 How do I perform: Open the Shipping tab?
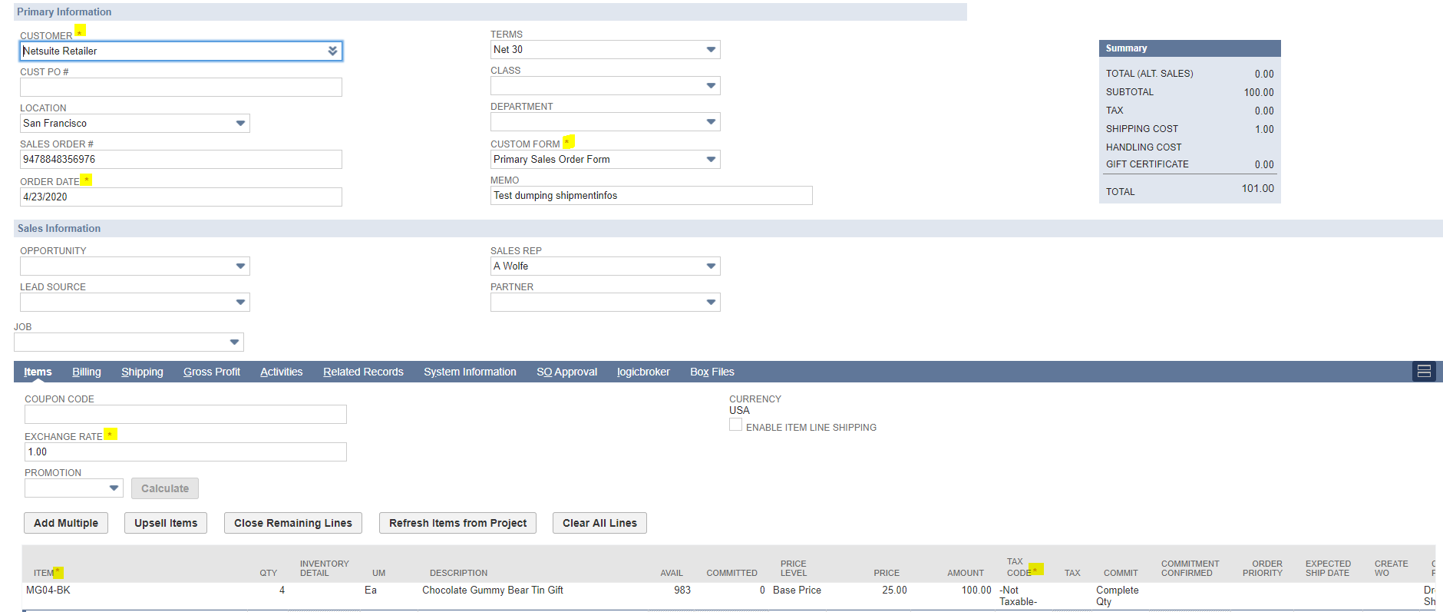[142, 372]
